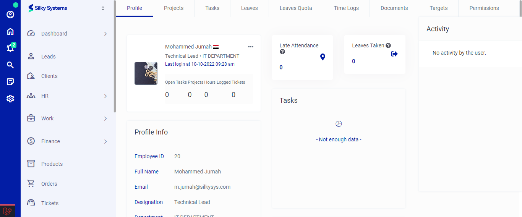Go to Tickets in the sidebar

(50, 203)
